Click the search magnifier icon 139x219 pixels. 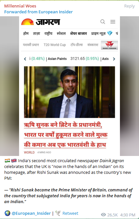click(103, 22)
